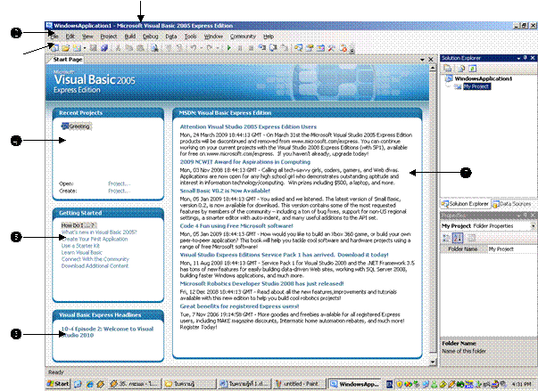Open Solution Explorer from the main toolbar
This screenshot has width=538, height=391.
coord(299,48)
